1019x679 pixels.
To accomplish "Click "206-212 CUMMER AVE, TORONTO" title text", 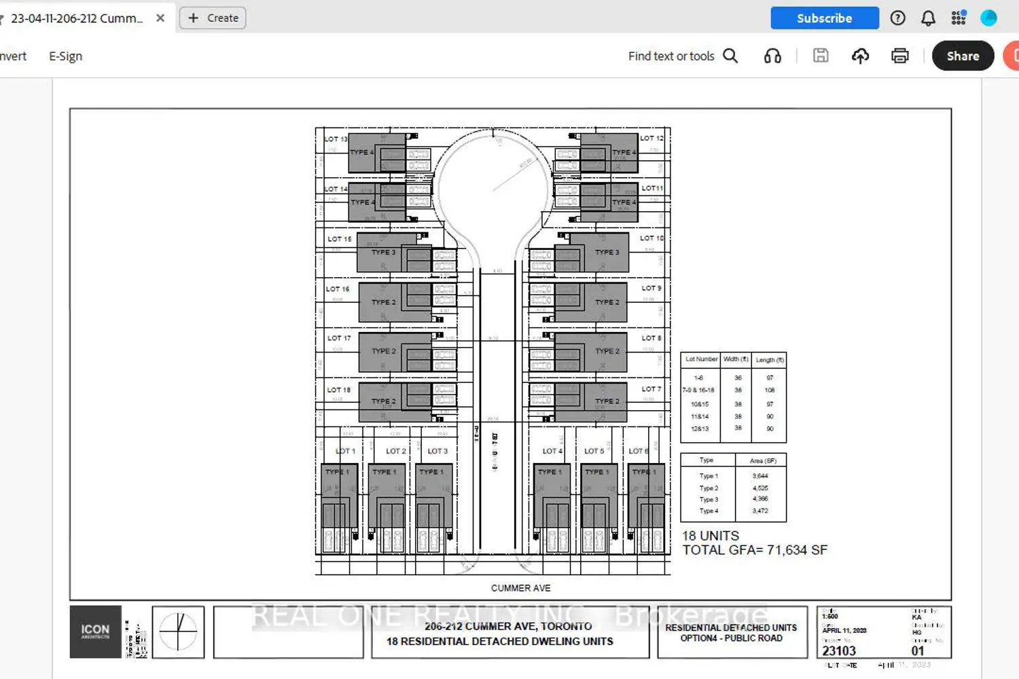I will tap(508, 626).
